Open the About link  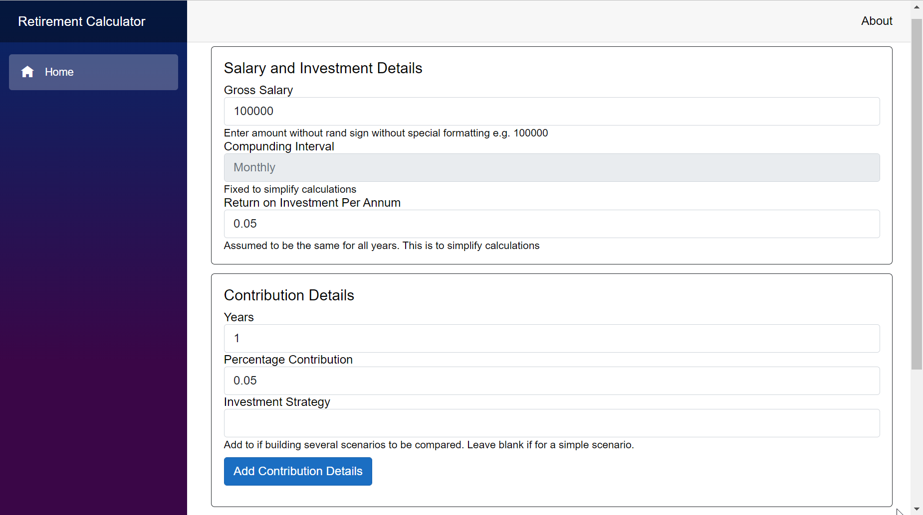pos(876,21)
